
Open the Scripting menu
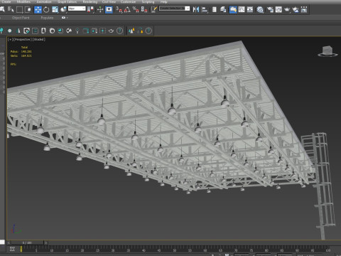point(148,1)
